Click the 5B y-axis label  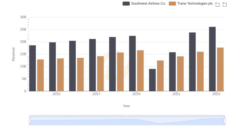pos(24,79)
